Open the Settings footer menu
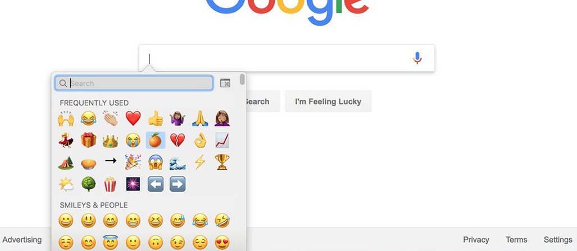 [x=558, y=240]
